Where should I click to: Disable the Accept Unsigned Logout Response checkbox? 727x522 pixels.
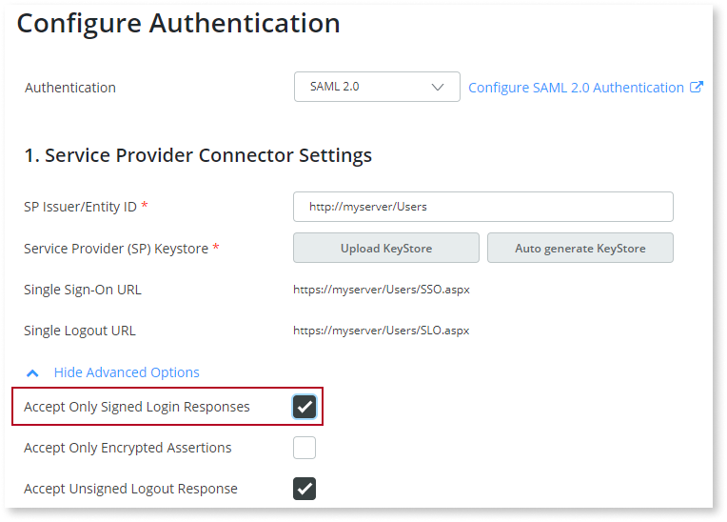(x=305, y=489)
